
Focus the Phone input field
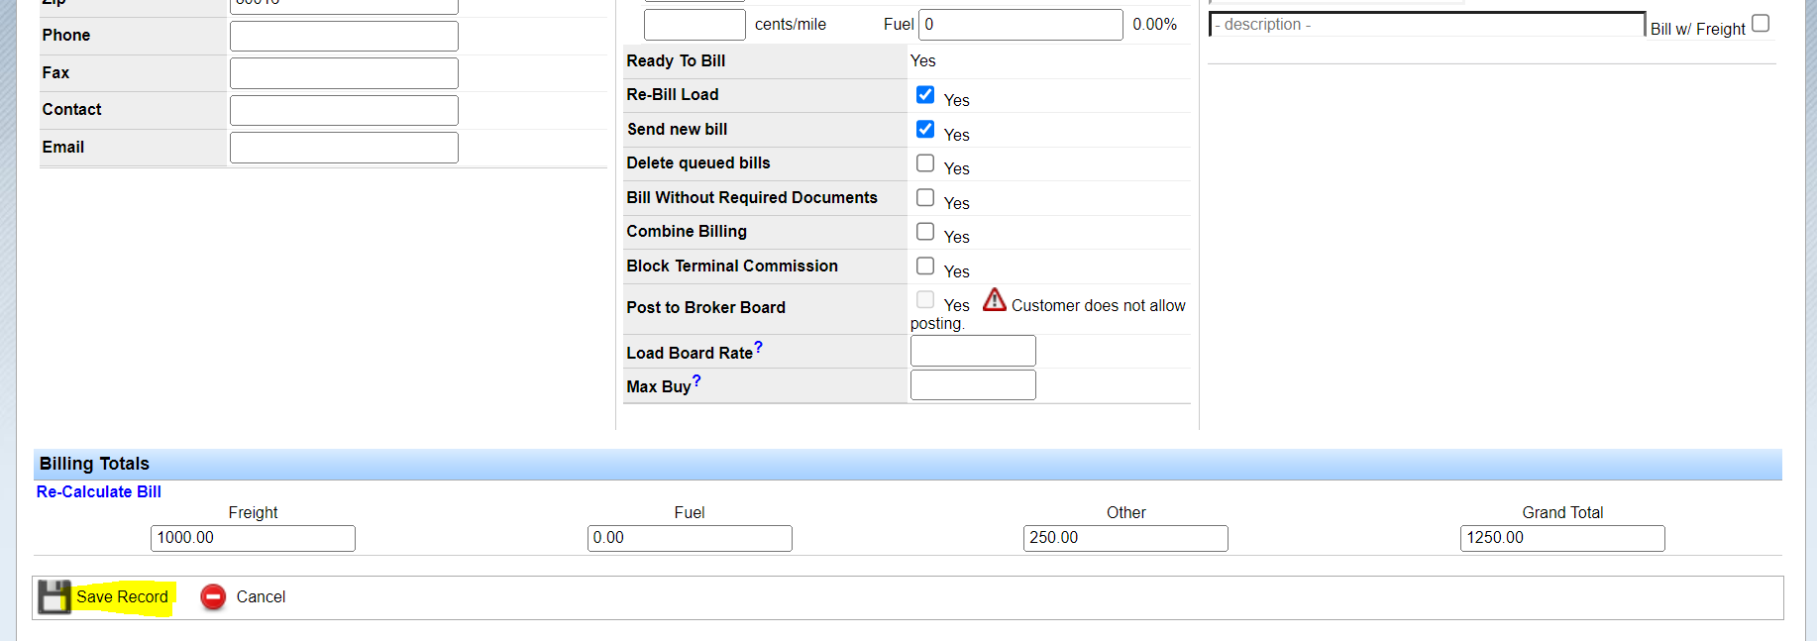point(344,36)
